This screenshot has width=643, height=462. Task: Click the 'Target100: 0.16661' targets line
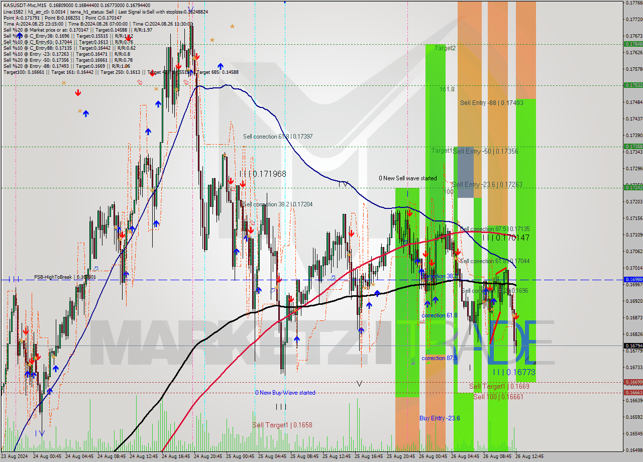tap(121, 72)
